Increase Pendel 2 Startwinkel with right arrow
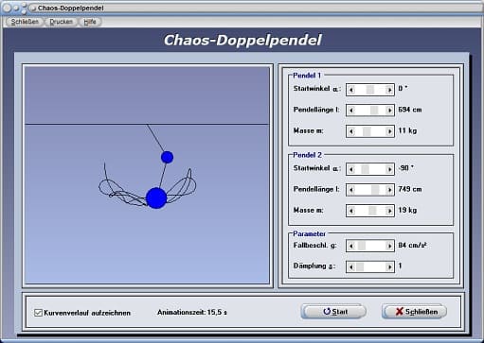Image resolution: width=484 pixels, height=343 pixels. [389, 169]
